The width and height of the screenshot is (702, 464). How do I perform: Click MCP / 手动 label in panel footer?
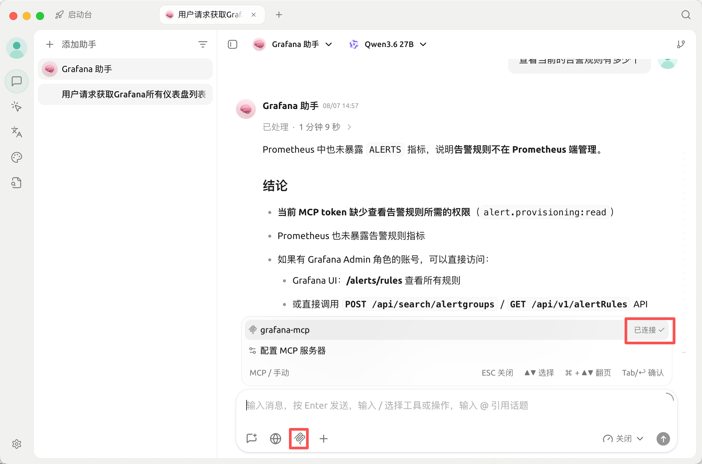point(269,373)
